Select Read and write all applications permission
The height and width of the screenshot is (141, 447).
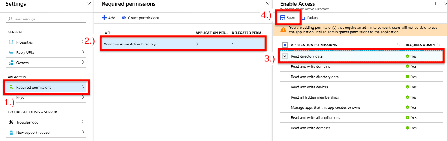[x=362, y=117]
